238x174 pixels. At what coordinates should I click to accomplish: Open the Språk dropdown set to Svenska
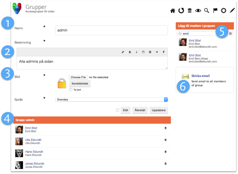[111, 100]
